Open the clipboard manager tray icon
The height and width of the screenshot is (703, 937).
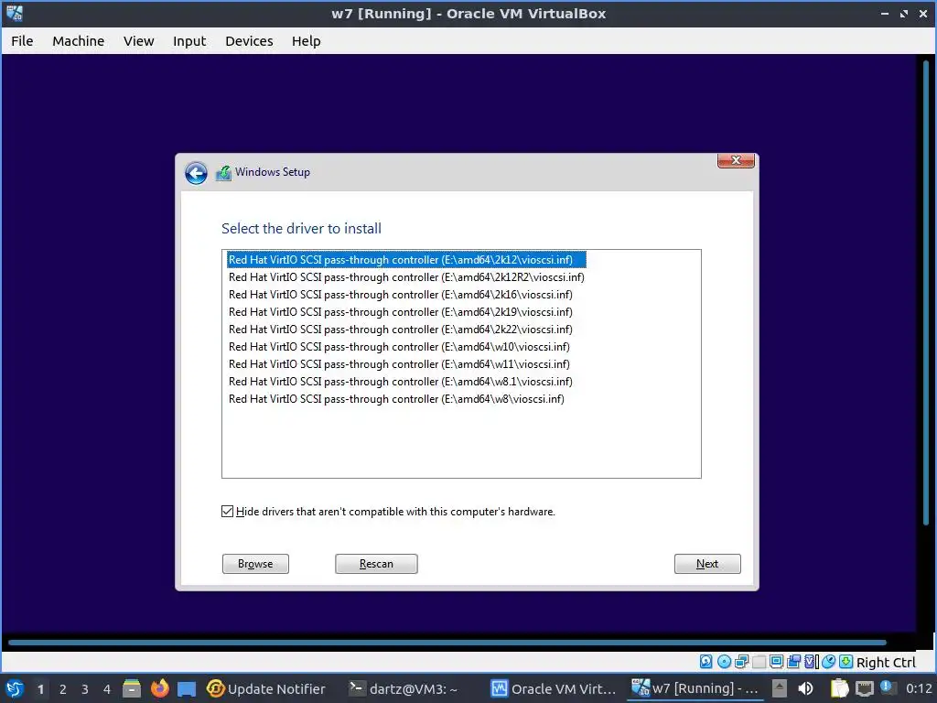click(839, 688)
